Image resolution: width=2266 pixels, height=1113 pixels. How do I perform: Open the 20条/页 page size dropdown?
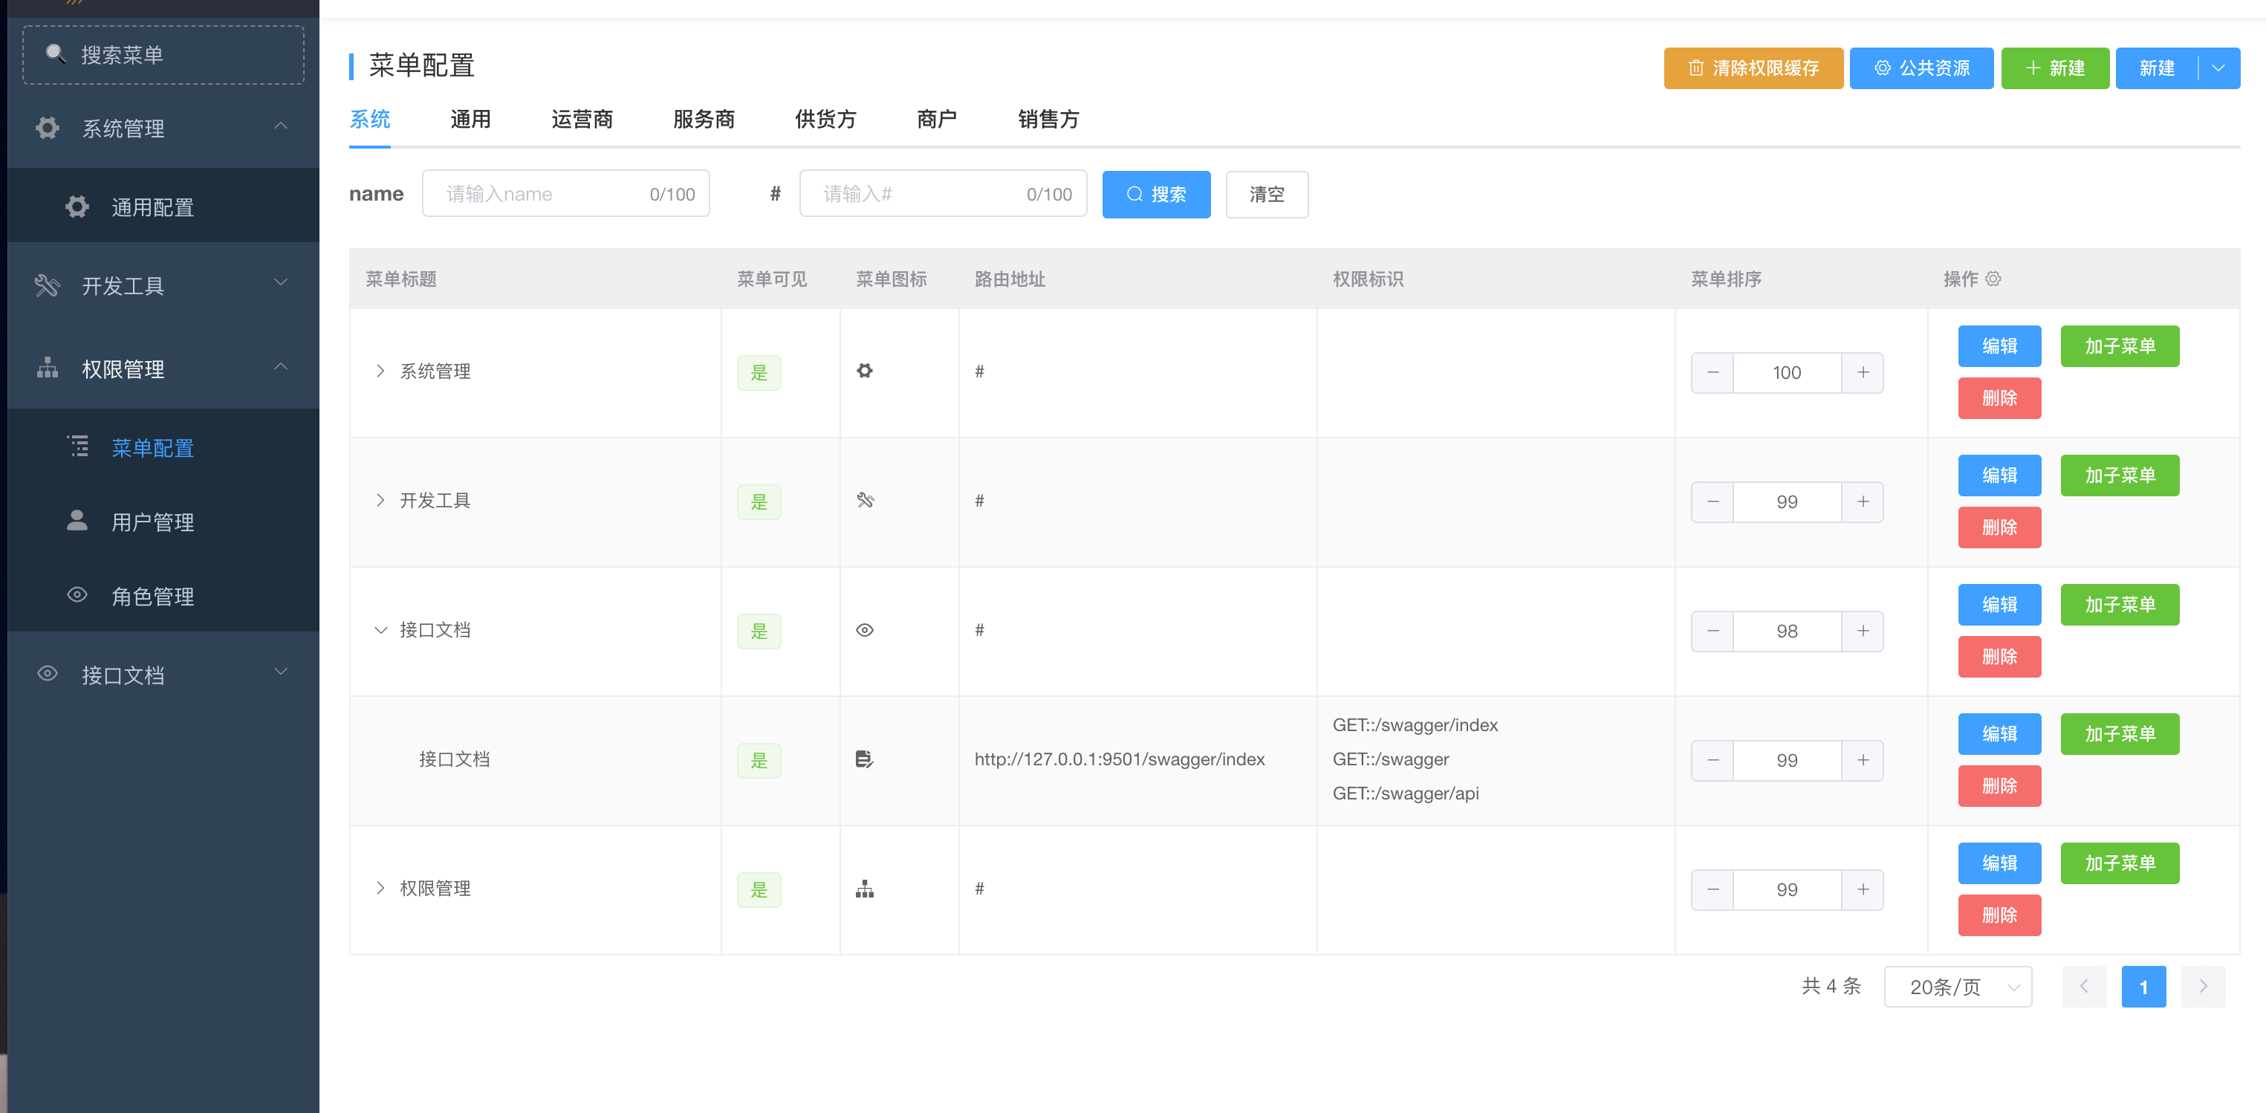pyautogui.click(x=1957, y=986)
